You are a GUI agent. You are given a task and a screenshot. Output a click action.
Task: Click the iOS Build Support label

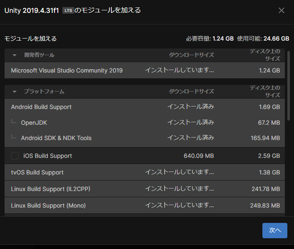pos(48,156)
